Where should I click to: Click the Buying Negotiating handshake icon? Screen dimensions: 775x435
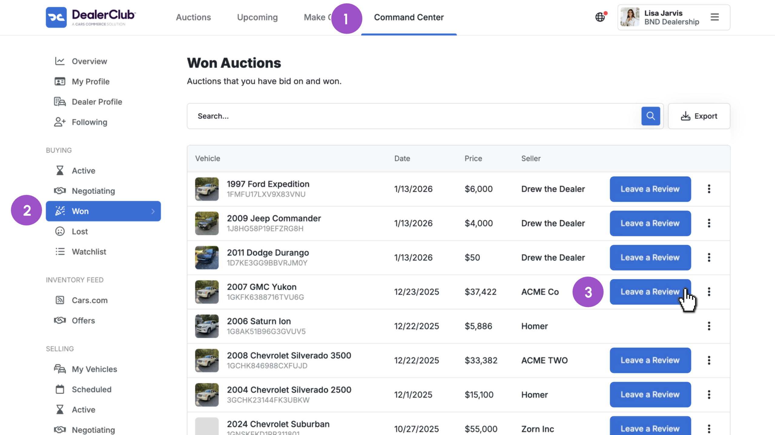pos(60,191)
